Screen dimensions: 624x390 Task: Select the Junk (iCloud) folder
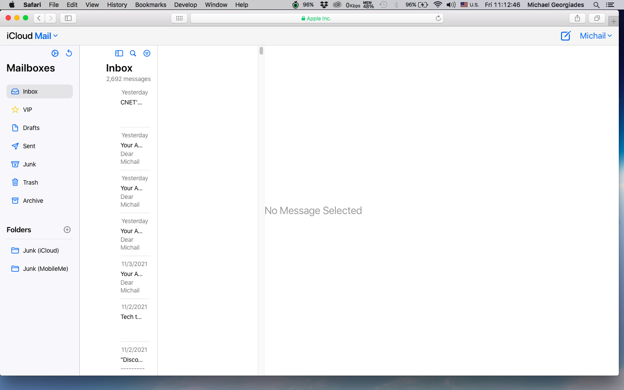click(x=39, y=250)
